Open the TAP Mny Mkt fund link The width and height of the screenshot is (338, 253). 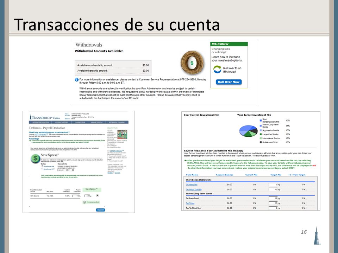click(192, 184)
